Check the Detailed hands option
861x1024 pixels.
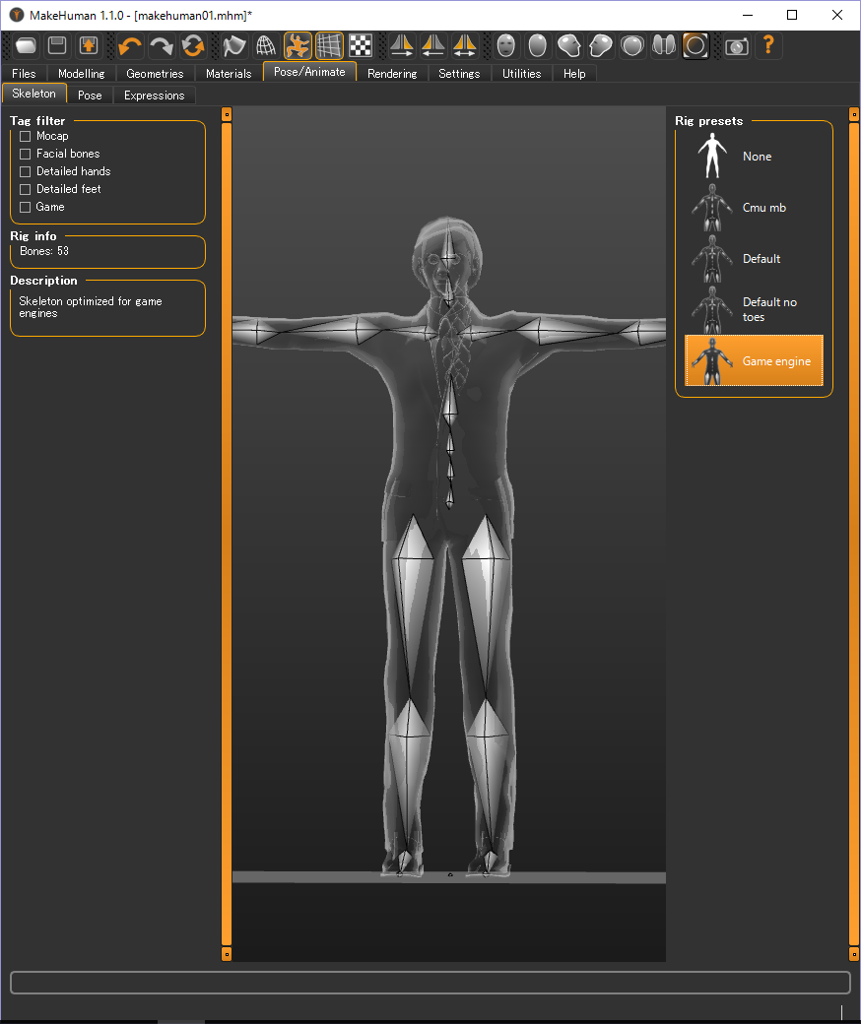(24, 171)
